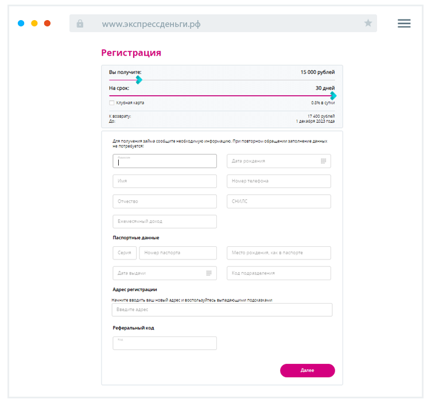Focus the Номер телефона field
431x407 pixels.
[x=279, y=181]
